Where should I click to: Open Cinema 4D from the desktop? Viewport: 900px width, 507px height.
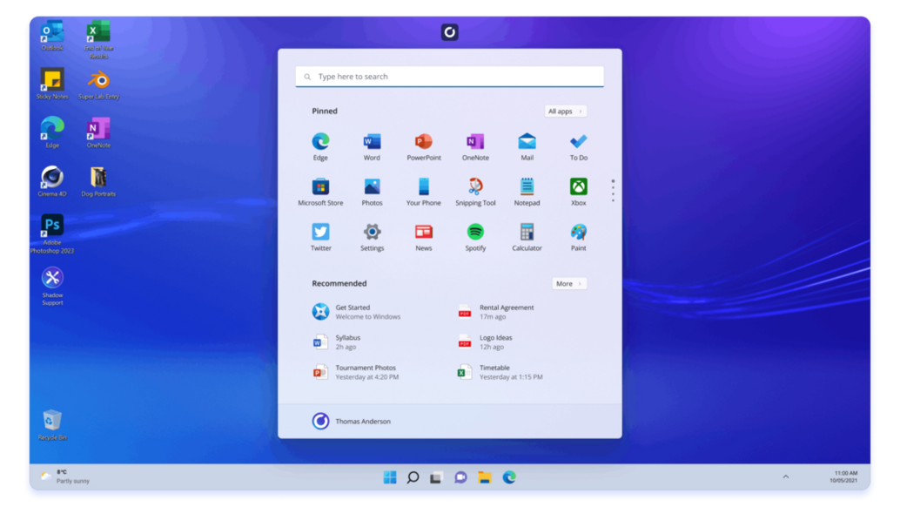[52, 177]
